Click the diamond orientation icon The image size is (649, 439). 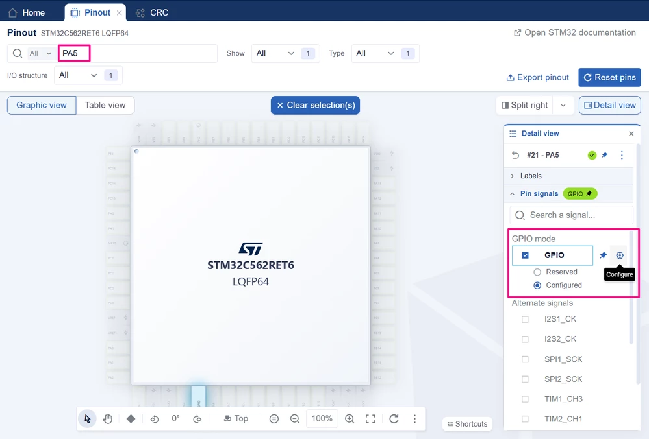coord(131,419)
